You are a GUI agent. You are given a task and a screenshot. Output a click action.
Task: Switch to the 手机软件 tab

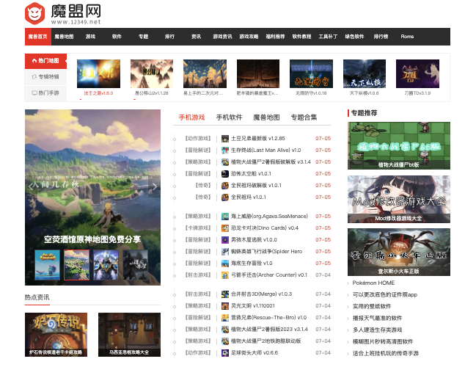229,117
